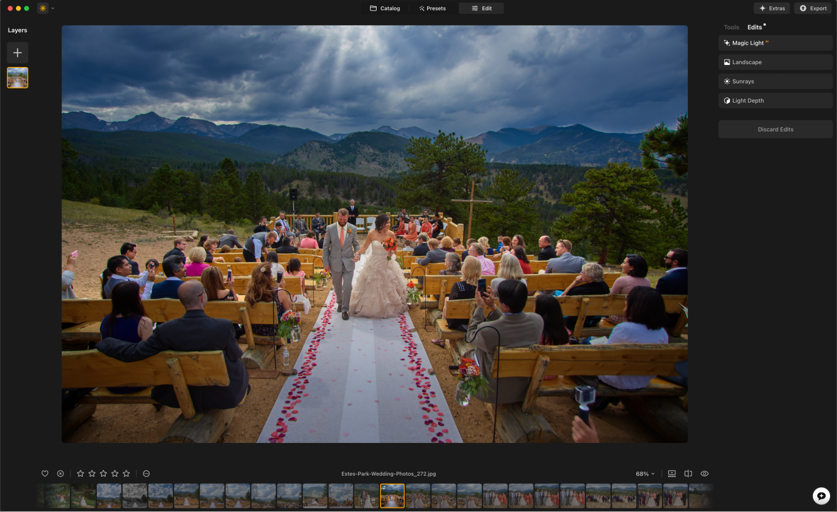Set rating to five stars
The width and height of the screenshot is (837, 512).
(126, 473)
